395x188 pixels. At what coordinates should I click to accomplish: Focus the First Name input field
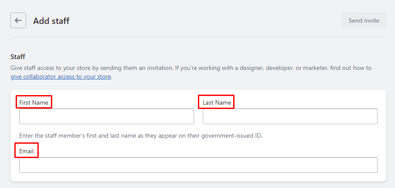tap(107, 116)
